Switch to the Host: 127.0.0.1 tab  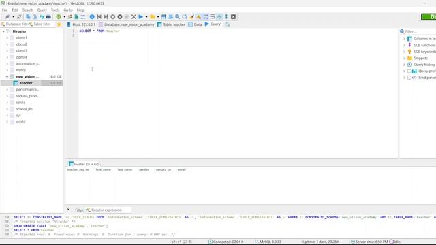point(81,24)
